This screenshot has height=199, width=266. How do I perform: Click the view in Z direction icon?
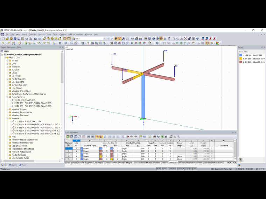[x=140, y=43]
